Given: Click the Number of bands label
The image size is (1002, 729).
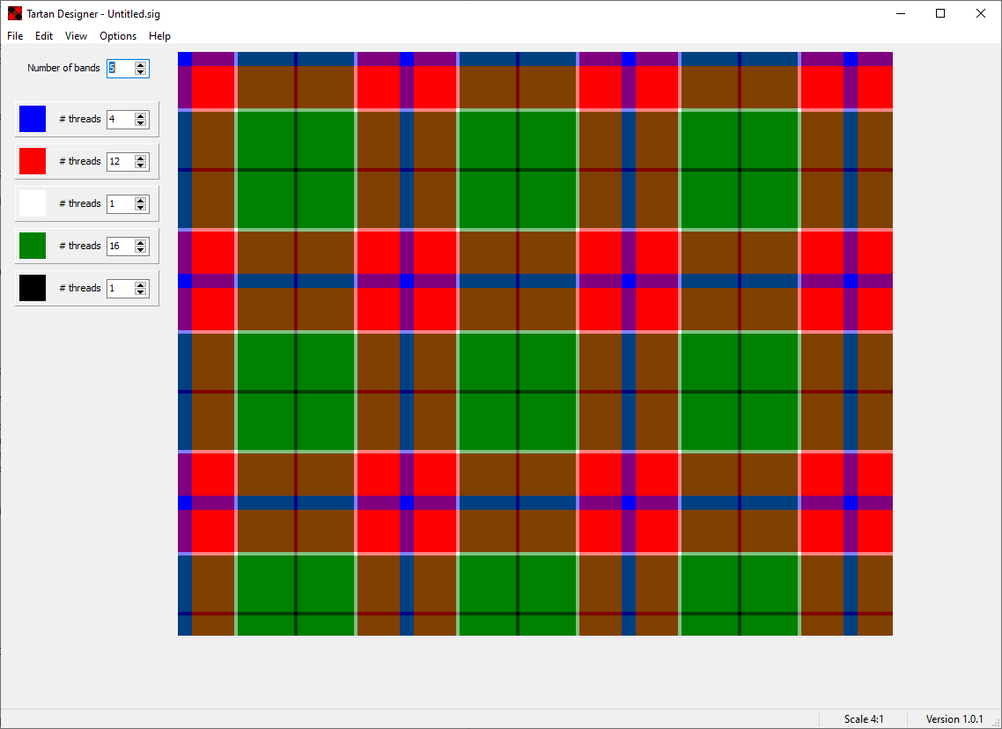Looking at the screenshot, I should pos(63,68).
